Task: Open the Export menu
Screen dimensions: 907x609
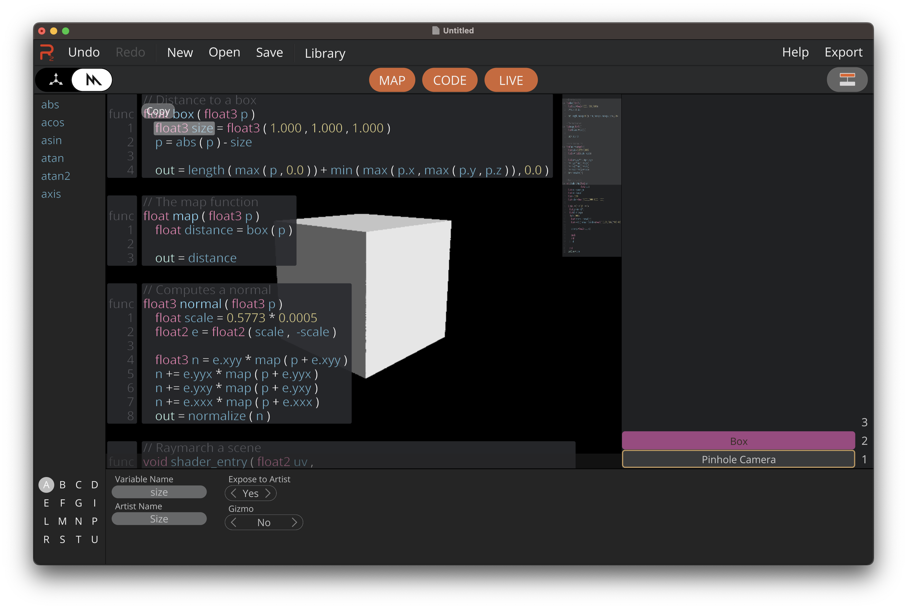Action: click(x=843, y=52)
